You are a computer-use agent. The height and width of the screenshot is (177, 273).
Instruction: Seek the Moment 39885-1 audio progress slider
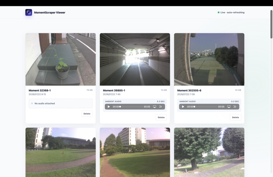[x=131, y=107]
